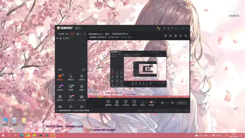Click the mode pill beside the 直播伴侣 logo

(x=78, y=28)
